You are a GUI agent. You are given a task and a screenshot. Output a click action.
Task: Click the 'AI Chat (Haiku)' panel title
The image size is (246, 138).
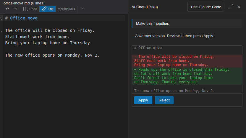145,7
